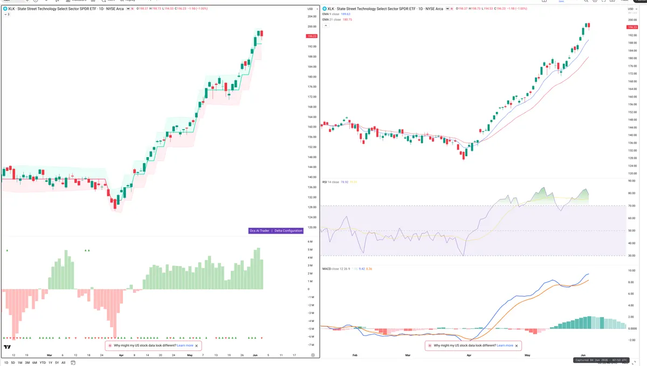
Task: Dismiss the left chart US stock data notice
Action: click(x=197, y=346)
